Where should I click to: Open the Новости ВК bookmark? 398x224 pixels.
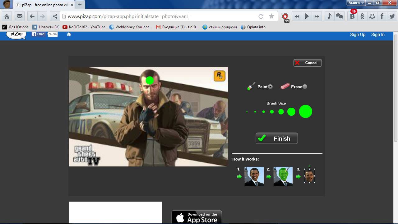click(x=46, y=27)
